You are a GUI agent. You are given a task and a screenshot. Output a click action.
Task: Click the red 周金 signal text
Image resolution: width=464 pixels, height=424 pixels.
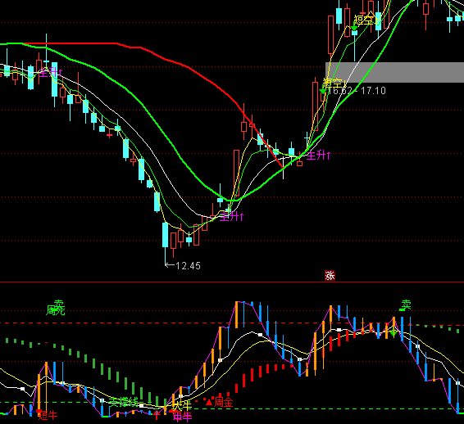[x=224, y=402]
